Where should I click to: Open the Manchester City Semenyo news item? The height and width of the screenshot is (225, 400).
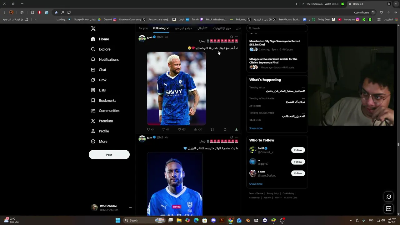(277, 45)
